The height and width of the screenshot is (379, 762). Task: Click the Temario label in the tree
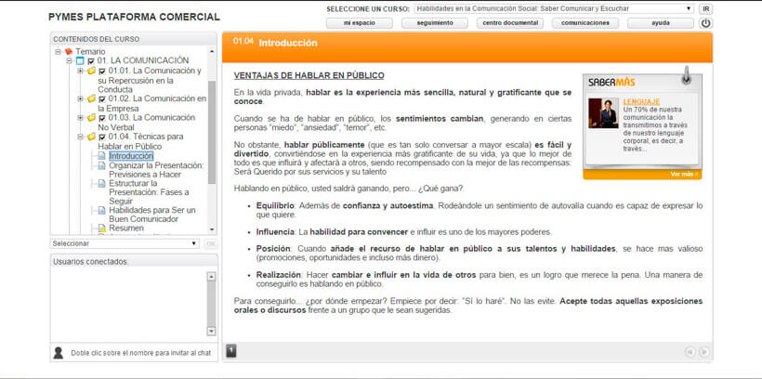[90, 51]
